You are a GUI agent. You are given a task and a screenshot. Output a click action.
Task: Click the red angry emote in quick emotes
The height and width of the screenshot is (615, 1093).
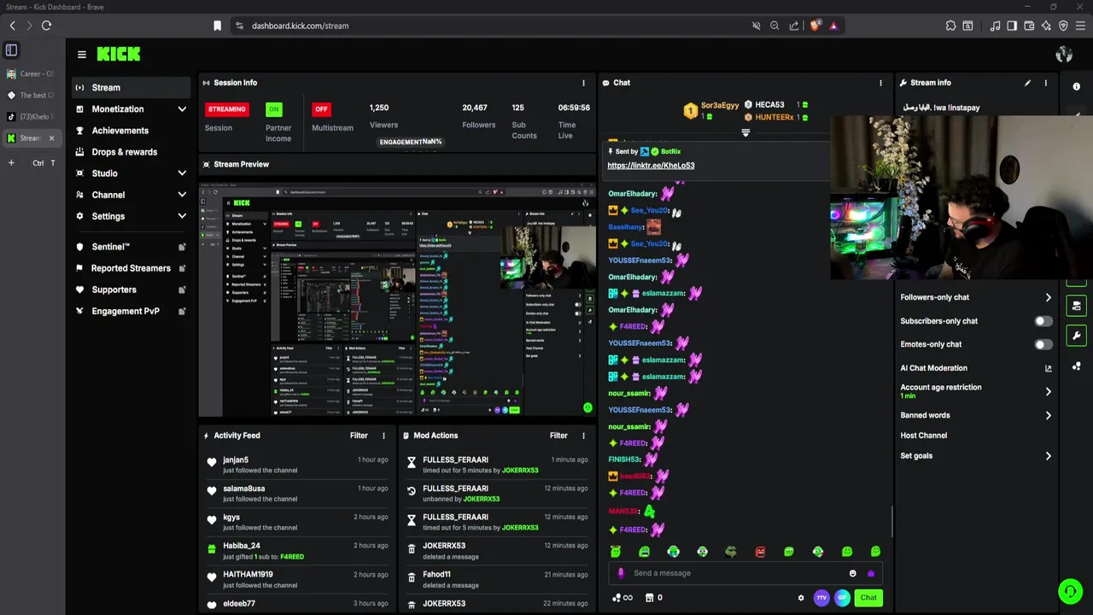click(x=760, y=552)
